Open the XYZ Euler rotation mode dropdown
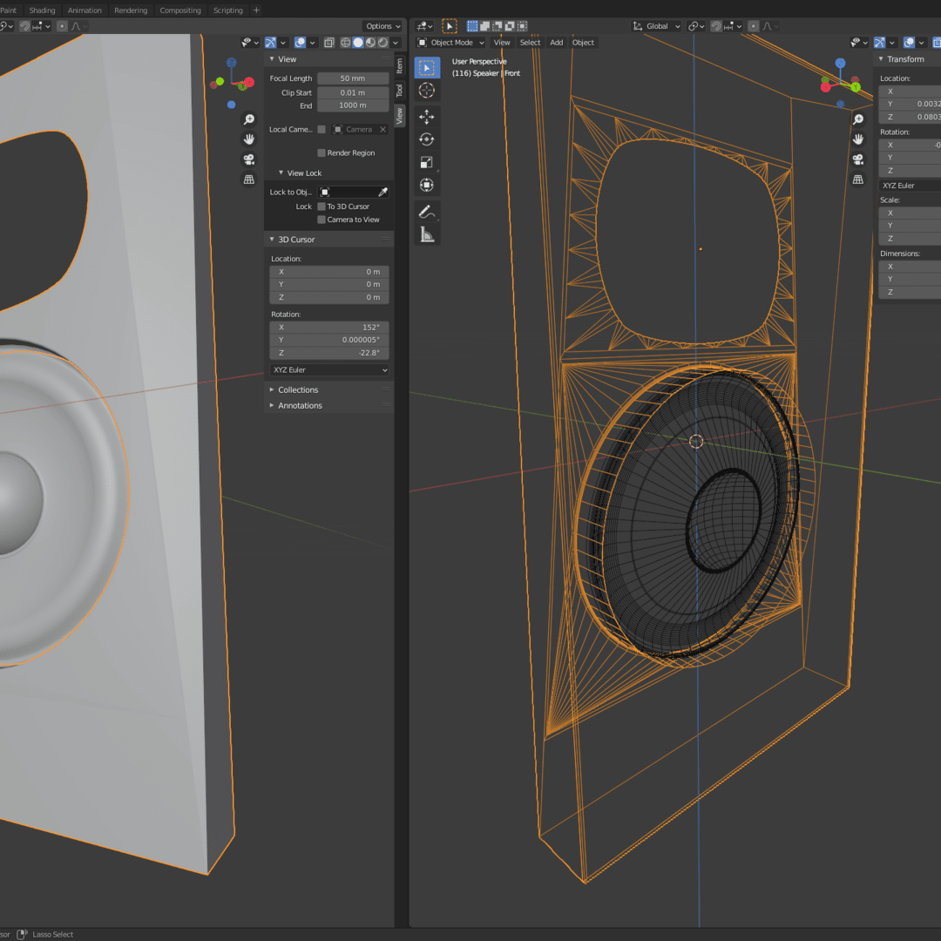The width and height of the screenshot is (941, 941). (x=329, y=370)
